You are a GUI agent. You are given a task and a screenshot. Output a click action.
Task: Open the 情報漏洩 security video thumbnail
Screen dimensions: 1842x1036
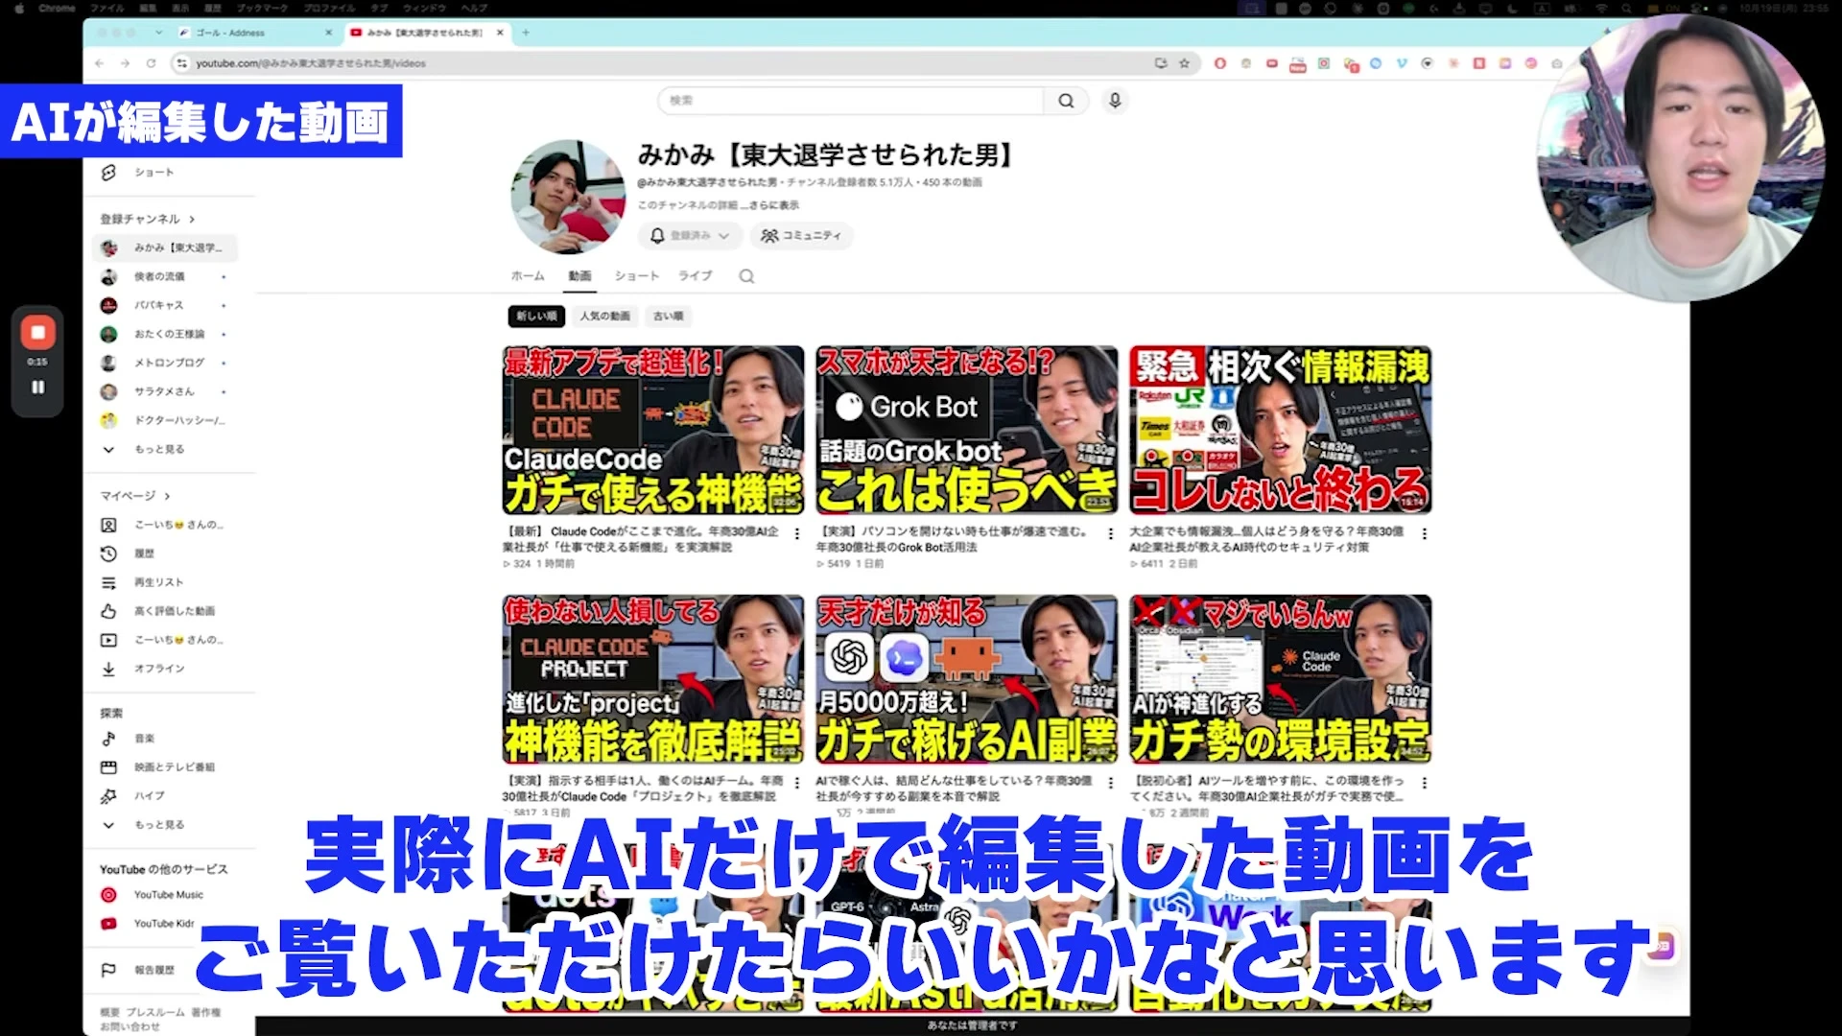tap(1281, 430)
